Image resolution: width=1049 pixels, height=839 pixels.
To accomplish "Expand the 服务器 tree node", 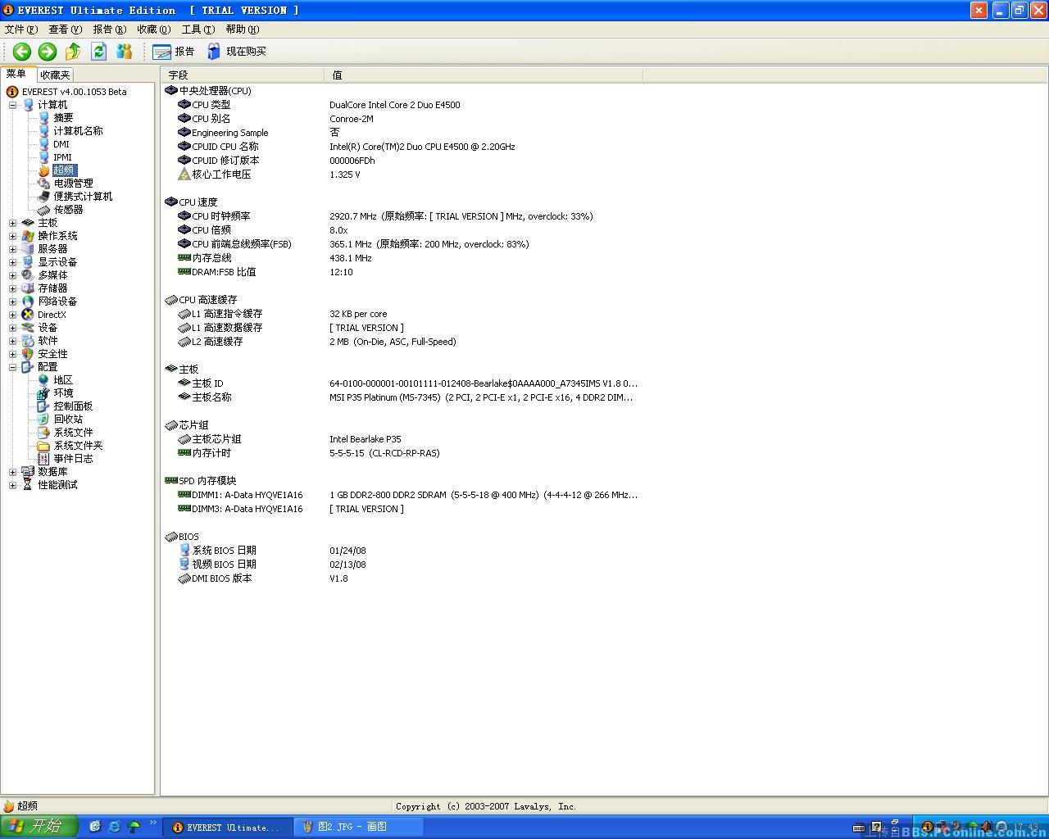I will click(12, 249).
